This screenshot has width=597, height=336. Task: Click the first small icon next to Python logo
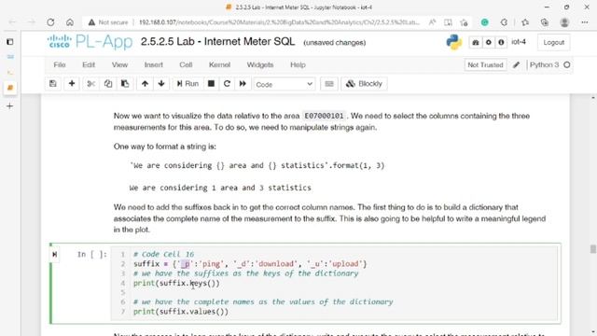click(476, 42)
